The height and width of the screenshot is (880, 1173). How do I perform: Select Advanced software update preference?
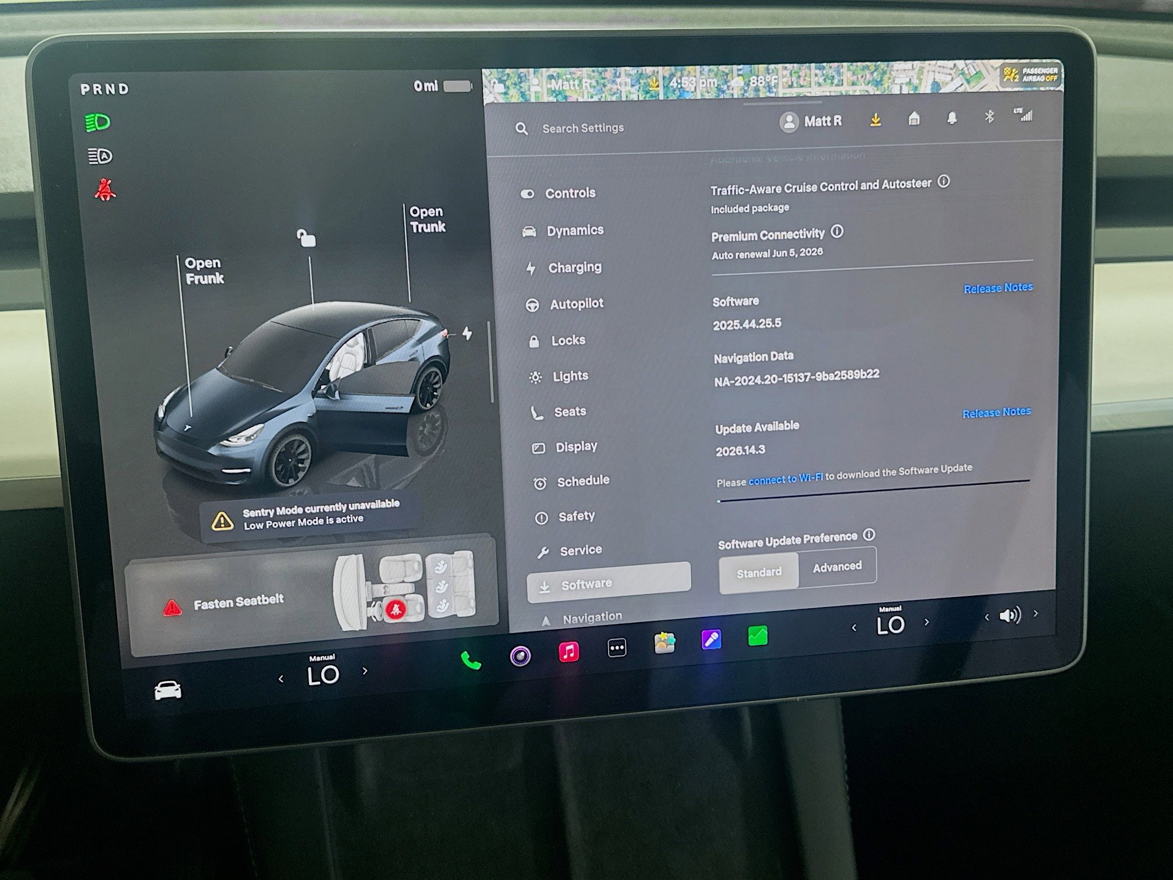pyautogui.click(x=837, y=567)
